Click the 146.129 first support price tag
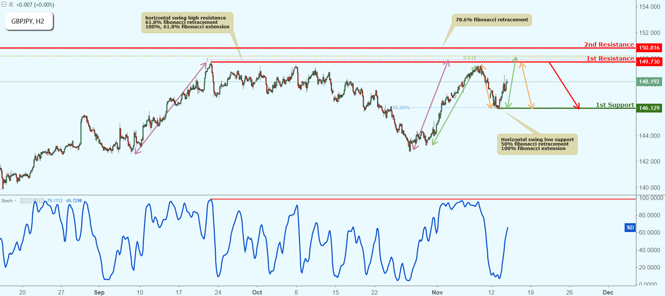 click(649, 108)
